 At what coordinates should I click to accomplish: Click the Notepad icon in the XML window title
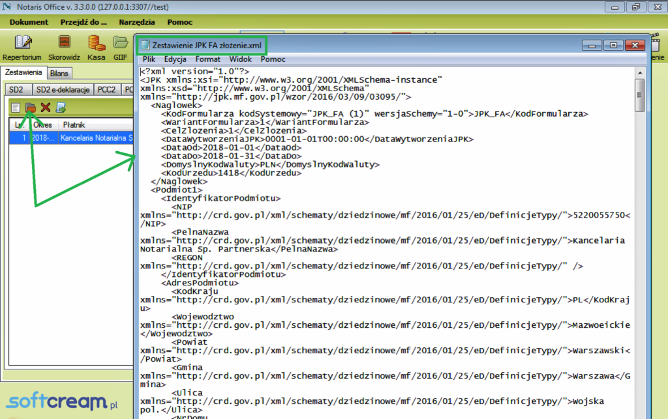[145, 45]
